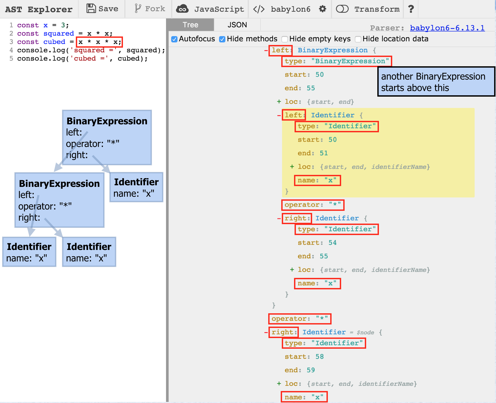This screenshot has height=403, width=496.
Task: Click type "BinaryExpression" property
Action: point(337,61)
